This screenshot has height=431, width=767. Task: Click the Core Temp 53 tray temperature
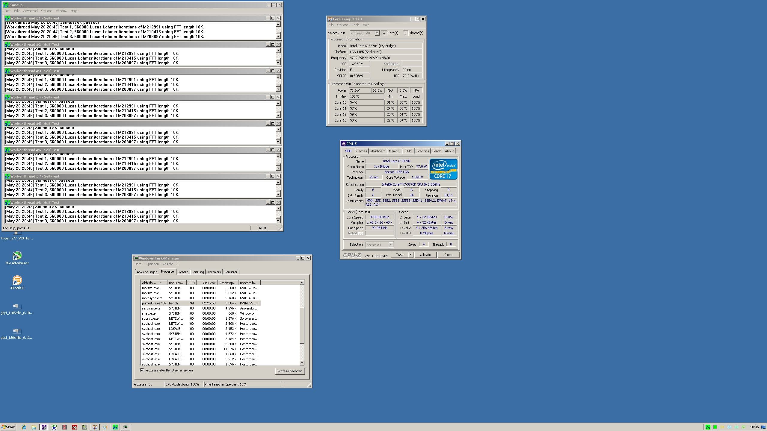click(x=729, y=427)
